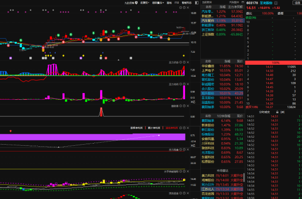Click the scrollbar in 市场雷达 list
The image size is (302, 199).
point(244,178)
